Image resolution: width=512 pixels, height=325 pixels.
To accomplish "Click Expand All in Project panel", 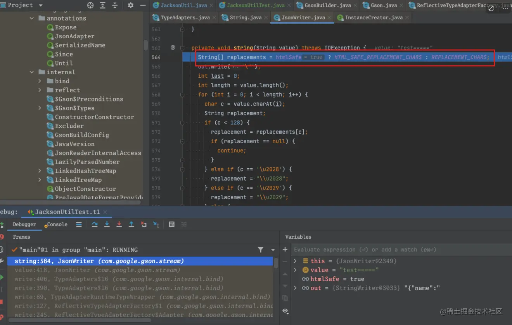I will [x=102, y=5].
